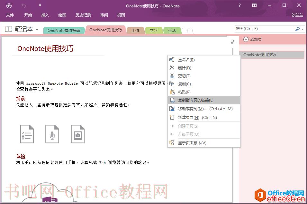Viewport: 307px width, 204px height.
Task: Select the OneNote使用技巧 page in page list
Action: [272, 55]
